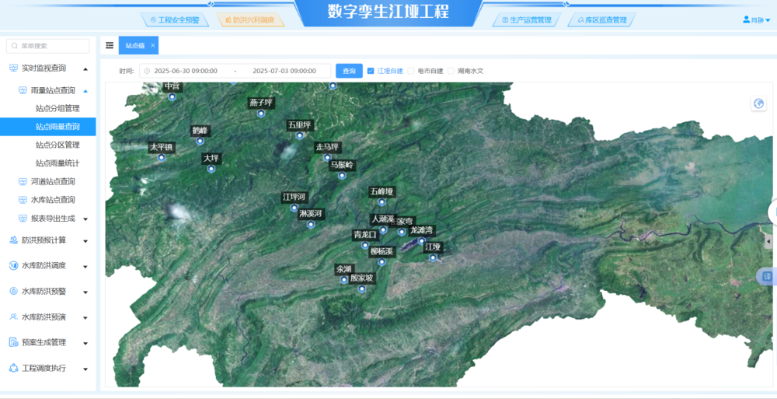Enable the 皂市自建 checkbox
This screenshot has width=777, height=399.
(411, 71)
